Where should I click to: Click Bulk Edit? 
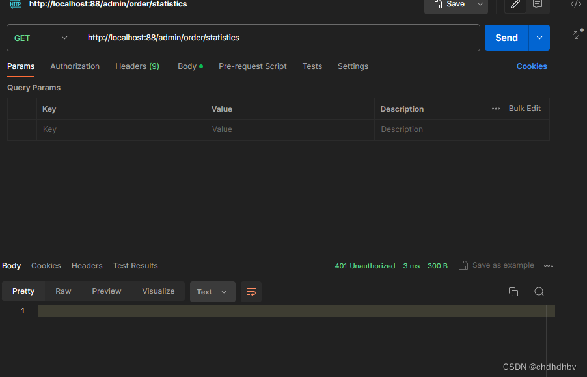(x=525, y=109)
